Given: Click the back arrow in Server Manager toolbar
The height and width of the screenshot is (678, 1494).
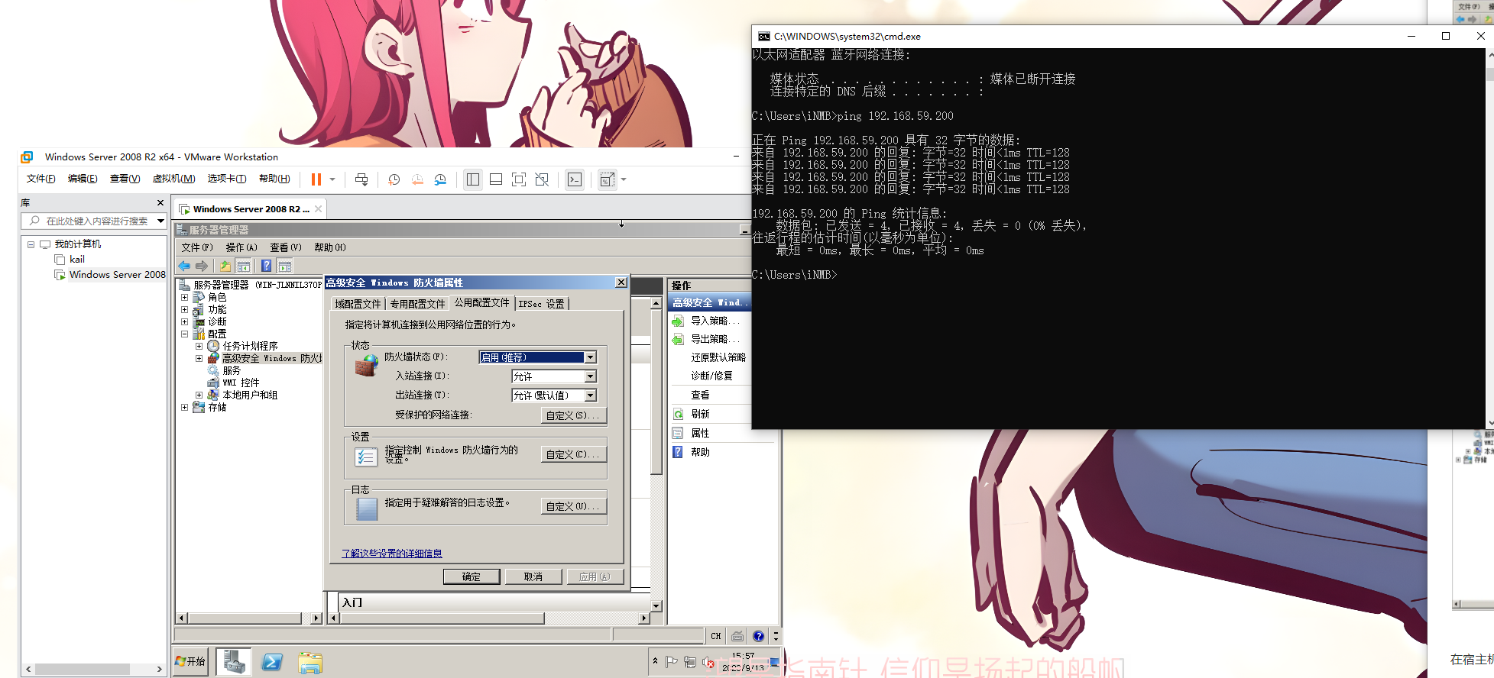Looking at the screenshot, I should 184,266.
